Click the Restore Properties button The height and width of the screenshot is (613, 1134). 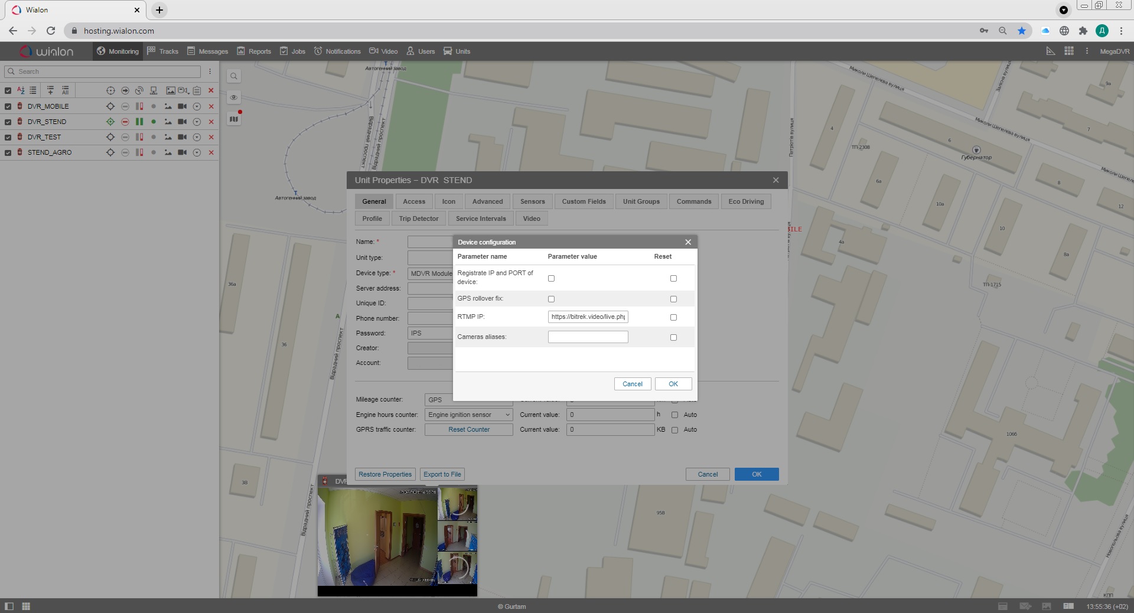coord(385,474)
